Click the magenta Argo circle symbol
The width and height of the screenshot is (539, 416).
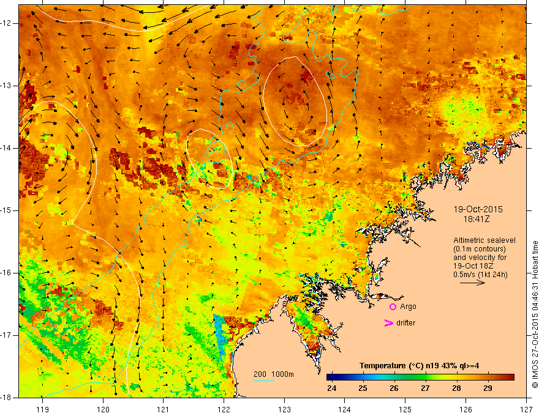pyautogui.click(x=393, y=307)
